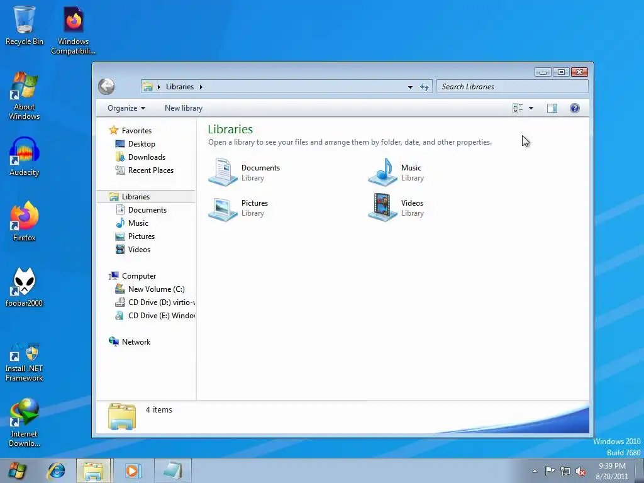The width and height of the screenshot is (644, 483).
Task: Expand the arrow after Libraries in breadcrumb
Action: [201, 87]
